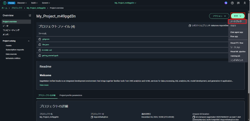Open the Govern dropdown menu
This screenshot has width=250, height=121.
pos(46,3)
